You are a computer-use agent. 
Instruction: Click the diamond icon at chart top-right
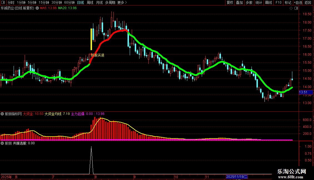pyautogui.click(x=291, y=8)
